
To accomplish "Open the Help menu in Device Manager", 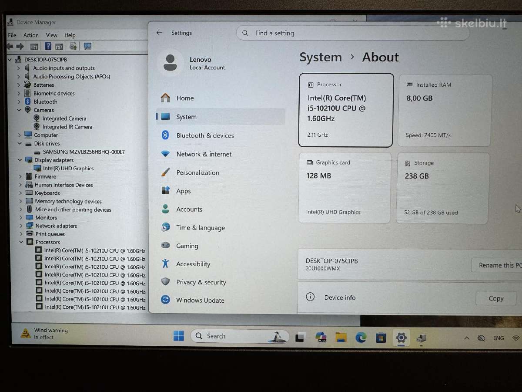I will point(70,35).
